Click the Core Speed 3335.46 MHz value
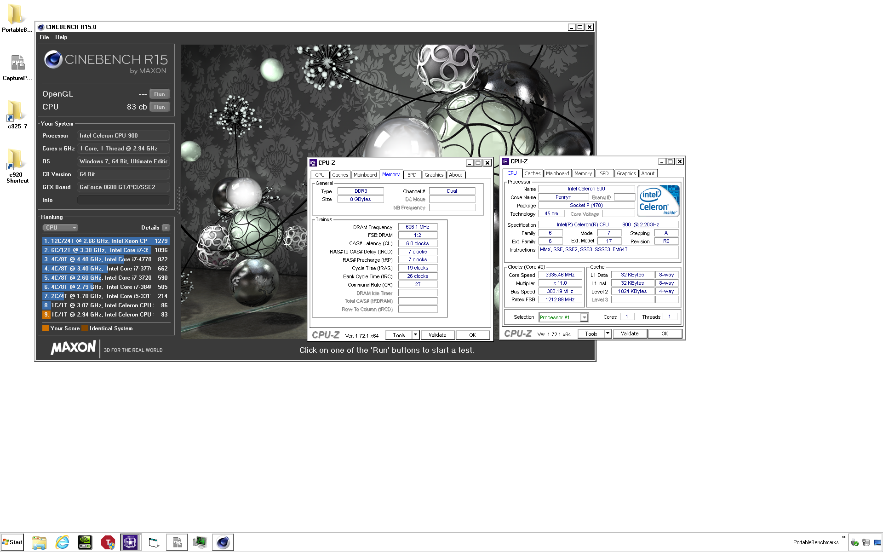This screenshot has height=552, width=883. point(560,275)
